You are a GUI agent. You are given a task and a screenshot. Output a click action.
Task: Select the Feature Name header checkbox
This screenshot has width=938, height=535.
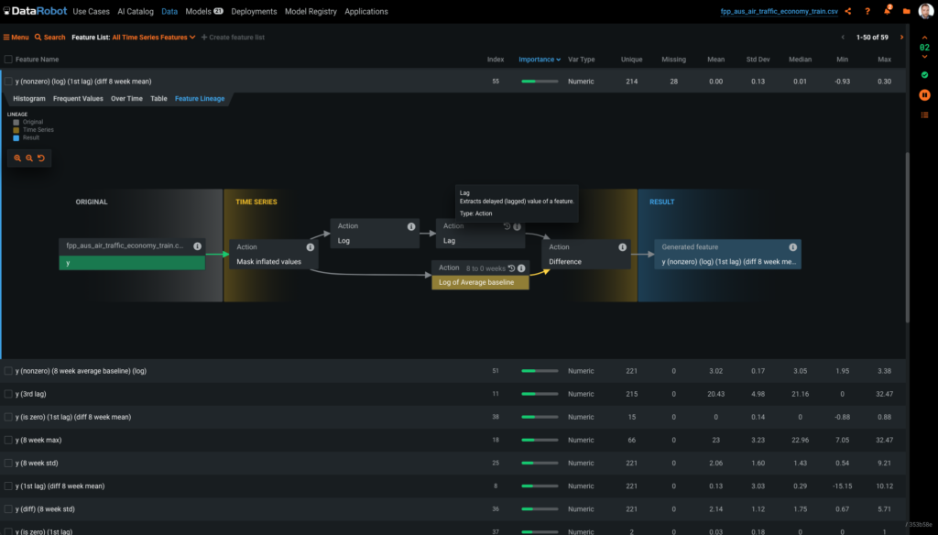(x=7, y=58)
